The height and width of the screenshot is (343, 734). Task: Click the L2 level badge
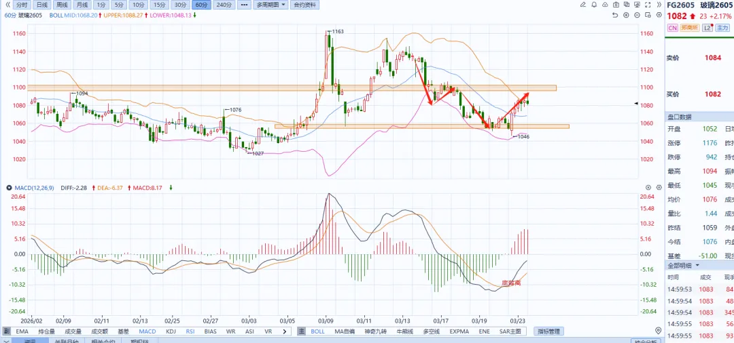coord(707,28)
